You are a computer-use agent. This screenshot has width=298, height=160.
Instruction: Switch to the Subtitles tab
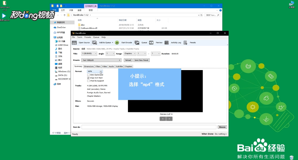click(x=119, y=67)
